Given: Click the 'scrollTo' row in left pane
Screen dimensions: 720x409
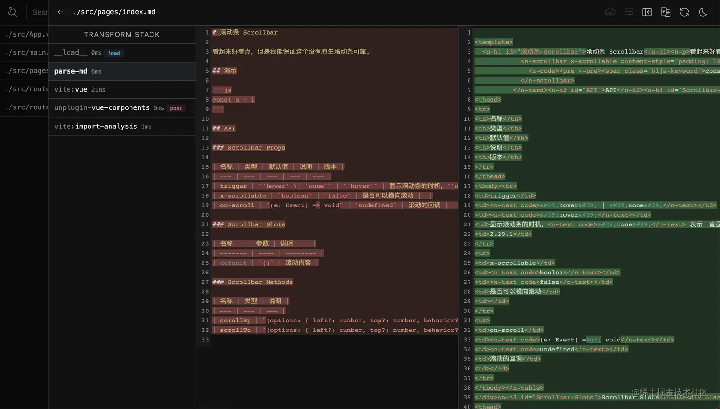Looking at the screenshot, I should (x=335, y=330).
